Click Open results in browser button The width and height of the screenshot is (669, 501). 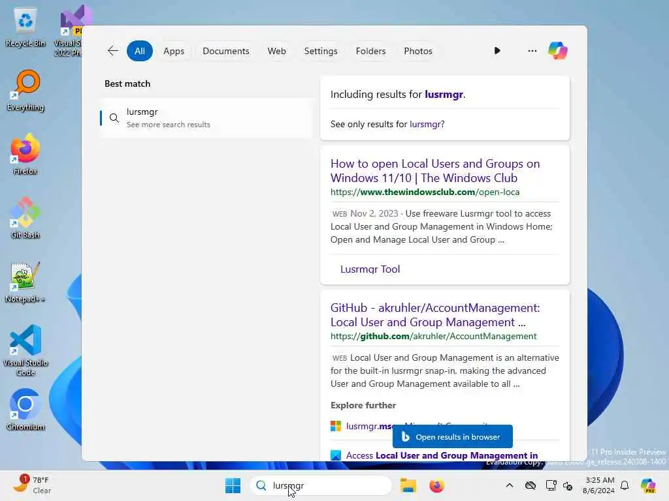tap(453, 436)
